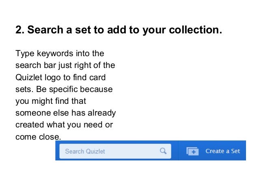Screen dimensions: 259x195
Task: Click the word 'because' in the paragraph
Action: click(96, 89)
